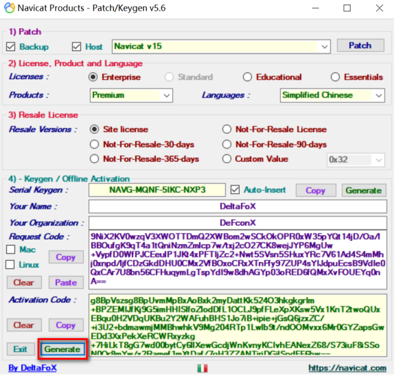Click the Exit button
This screenshot has width=394, height=375.
20,349
